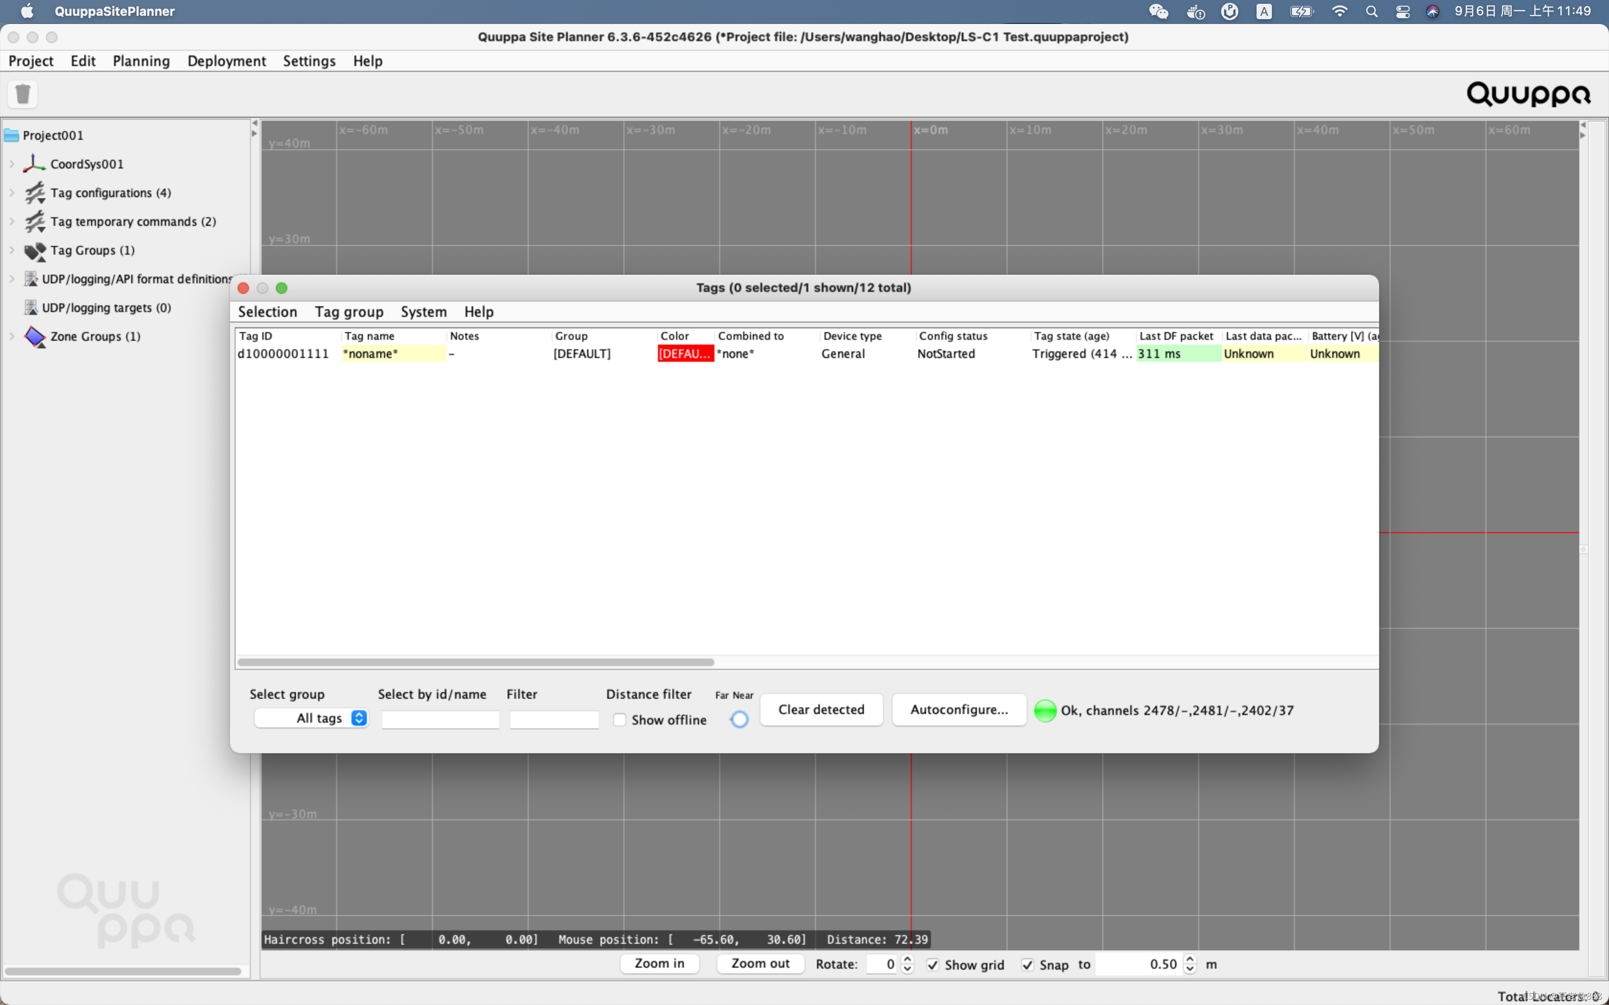Click the Wi-Fi status icon
Image resolution: width=1609 pixels, height=1005 pixels.
pos(1339,11)
